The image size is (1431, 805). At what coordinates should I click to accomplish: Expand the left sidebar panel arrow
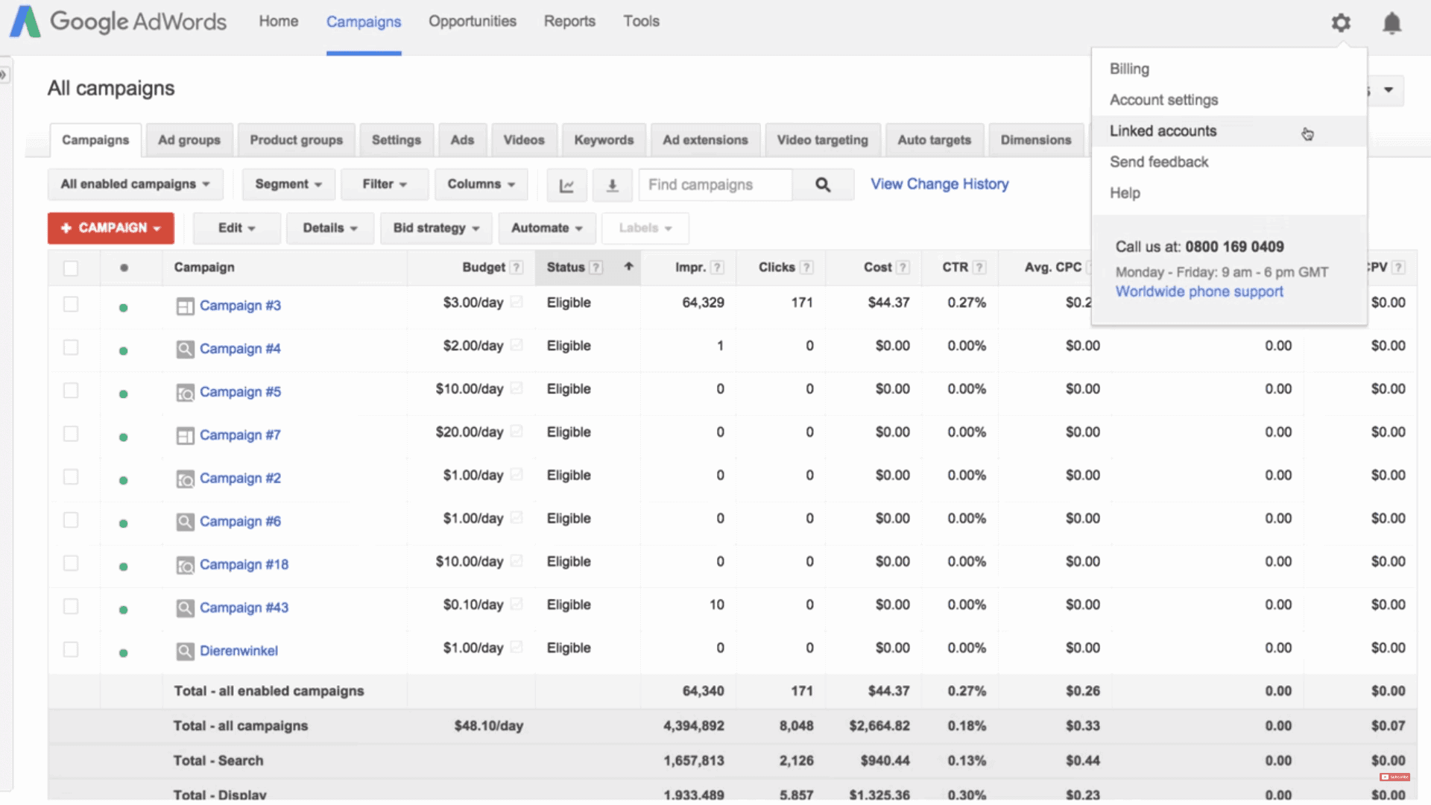click(4, 75)
